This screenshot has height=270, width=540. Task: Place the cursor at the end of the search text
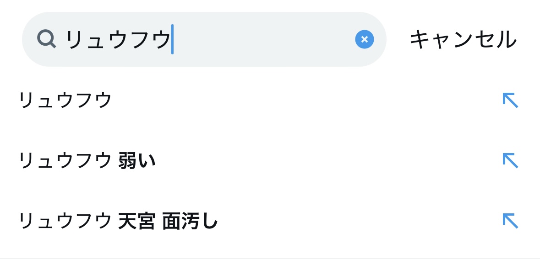(172, 39)
